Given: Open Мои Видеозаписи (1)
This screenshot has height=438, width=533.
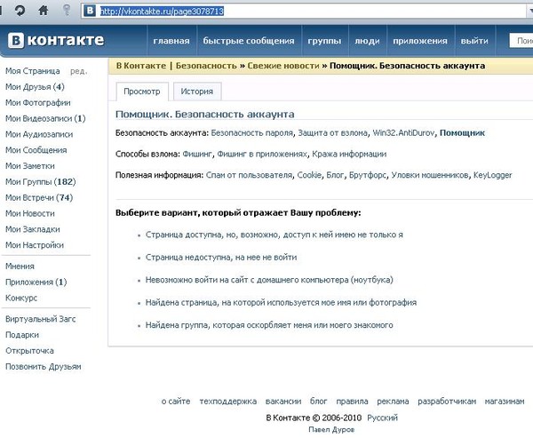Looking at the screenshot, I should [45, 119].
